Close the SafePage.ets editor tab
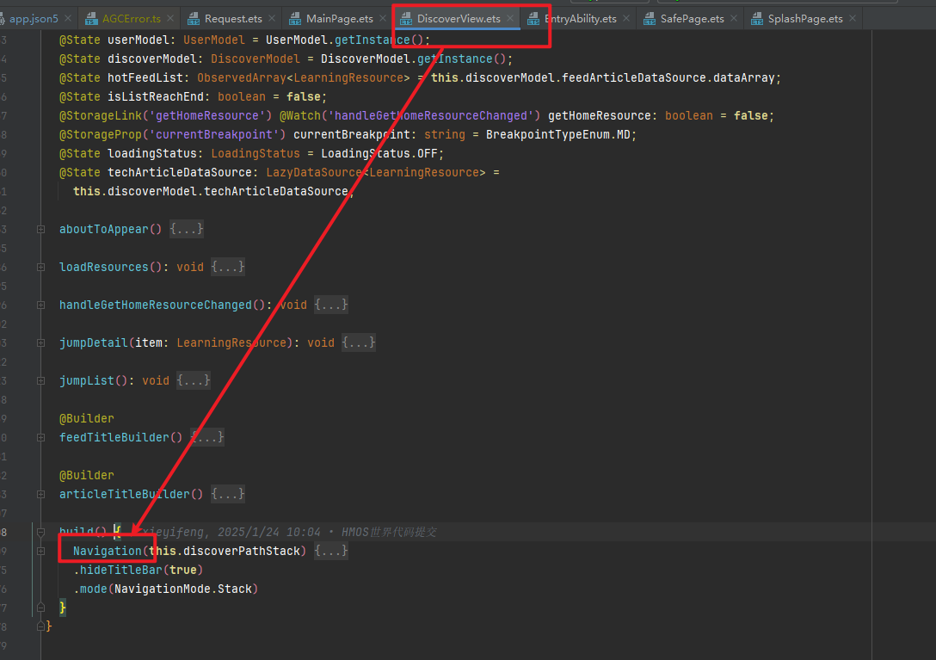This screenshot has width=936, height=660. pyautogui.click(x=734, y=19)
